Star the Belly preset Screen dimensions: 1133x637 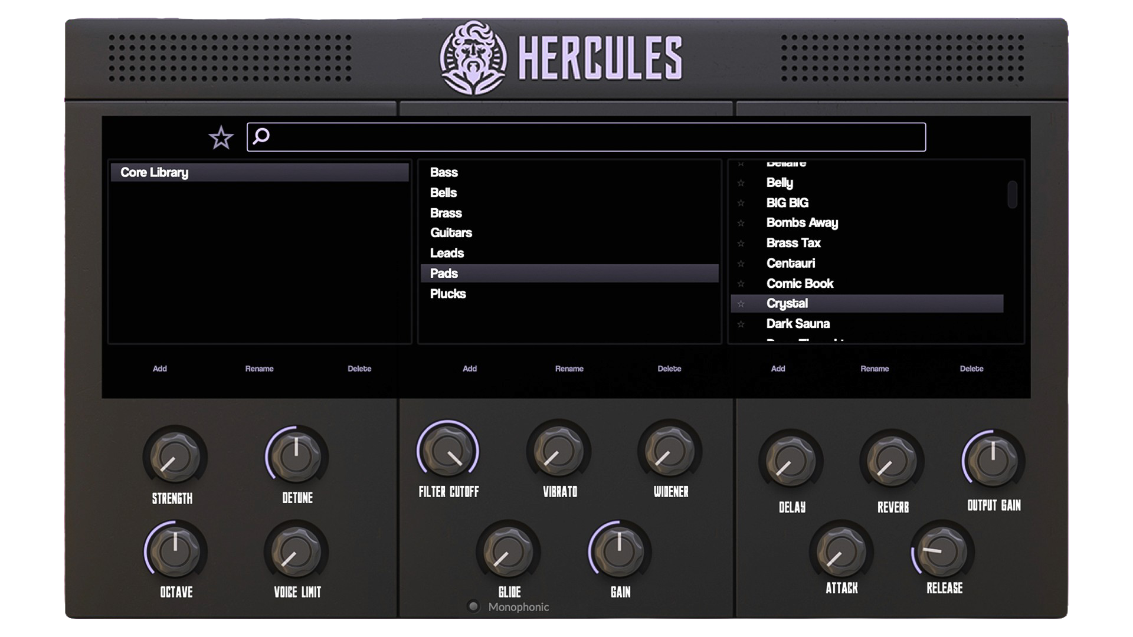click(x=741, y=183)
